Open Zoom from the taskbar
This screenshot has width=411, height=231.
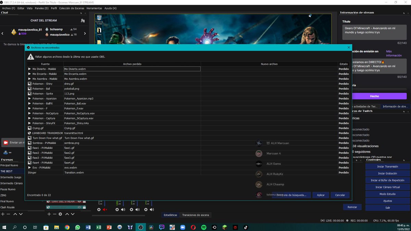pyautogui.click(x=183, y=227)
